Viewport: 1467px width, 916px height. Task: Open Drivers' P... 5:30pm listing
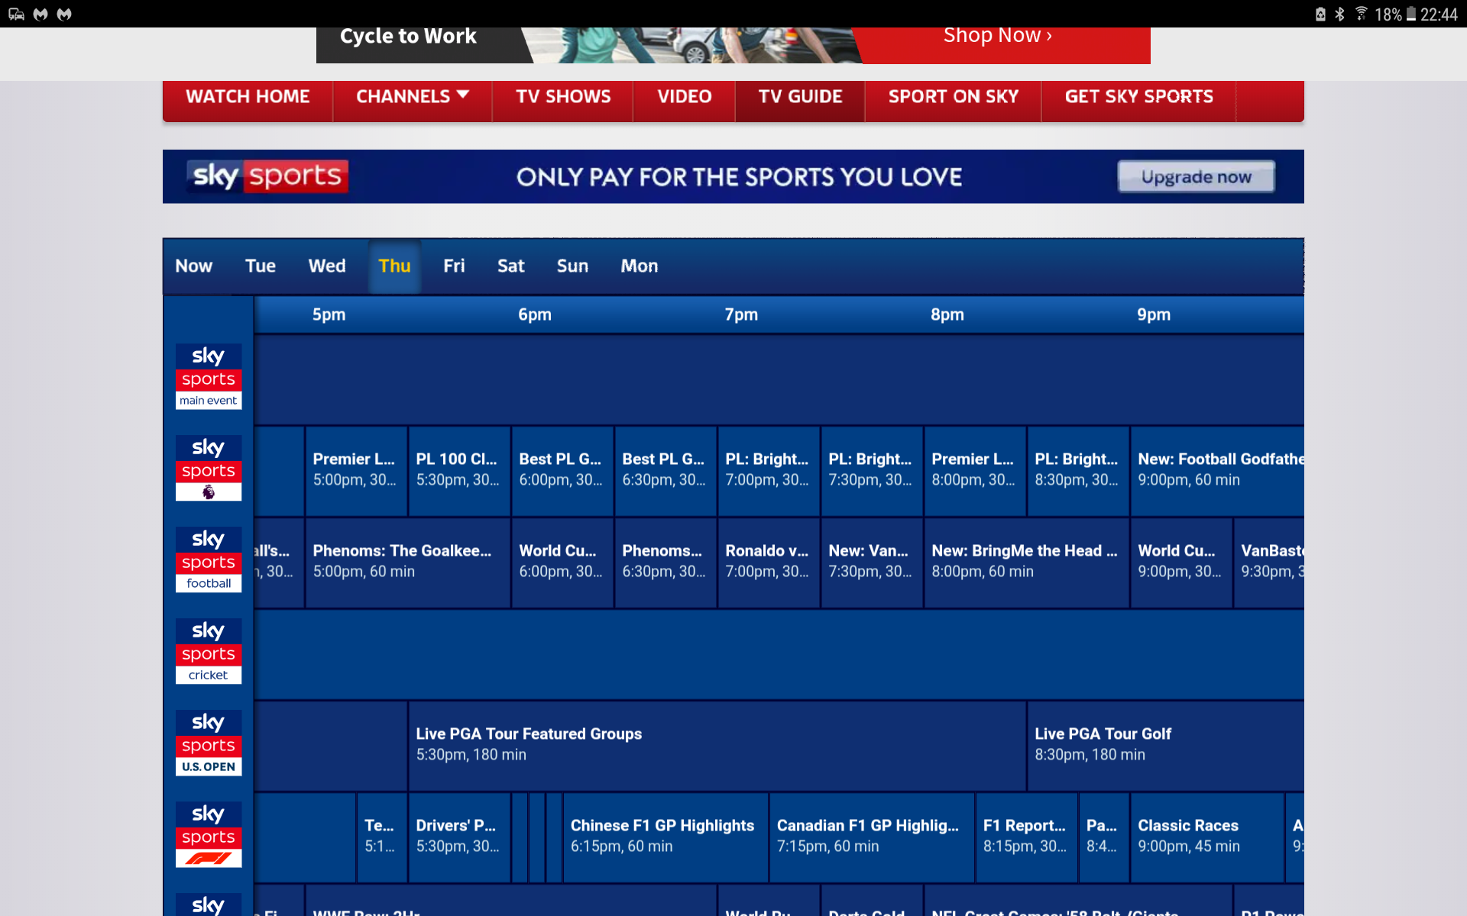(x=459, y=837)
